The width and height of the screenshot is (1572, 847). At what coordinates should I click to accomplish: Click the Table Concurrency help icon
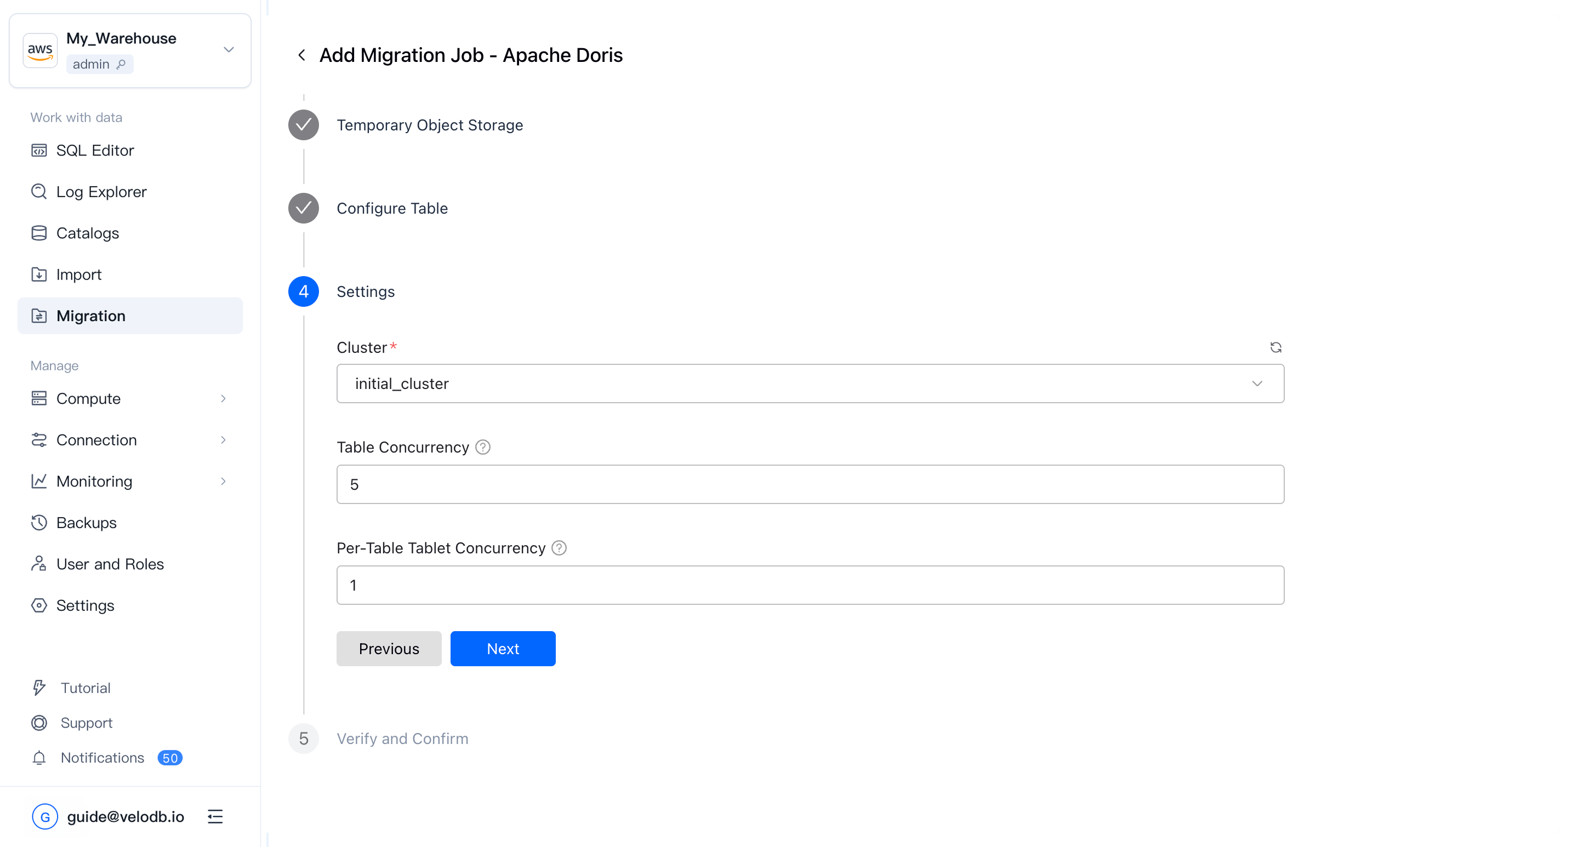tap(483, 448)
